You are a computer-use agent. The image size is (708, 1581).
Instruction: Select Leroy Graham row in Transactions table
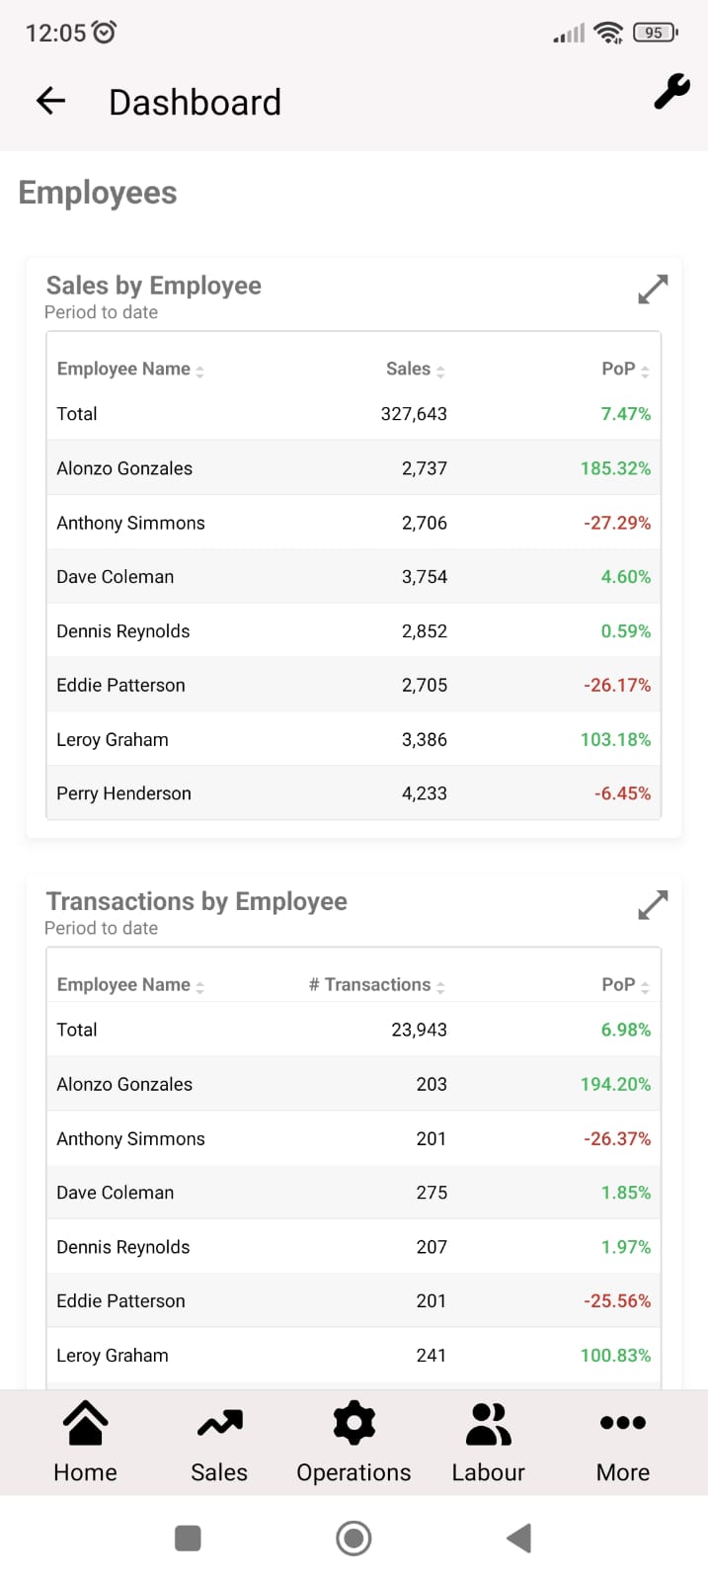(354, 1356)
